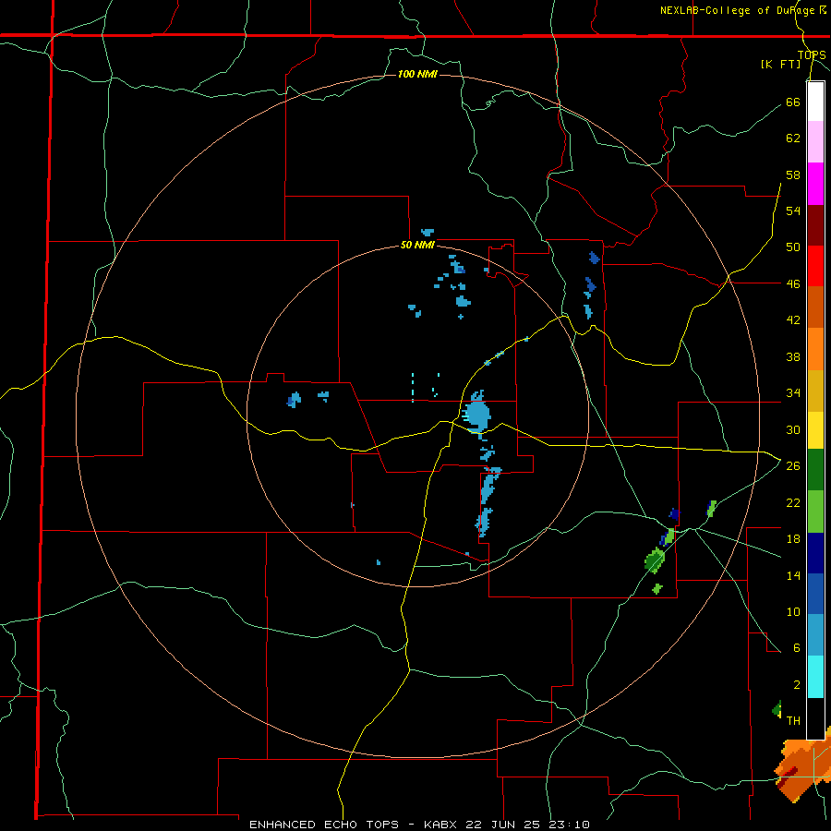Click the legend value '34'
The height and width of the screenshot is (831, 831).
coord(793,393)
